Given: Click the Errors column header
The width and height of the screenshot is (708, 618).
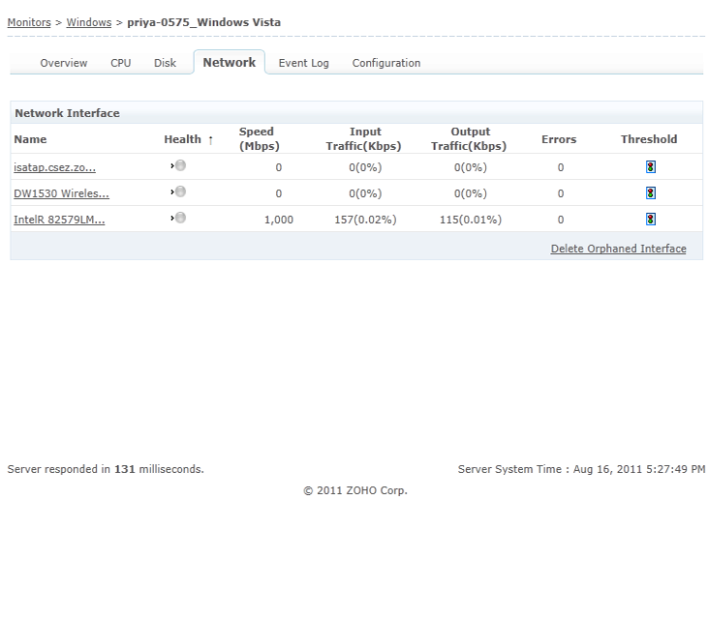Looking at the screenshot, I should coord(559,139).
